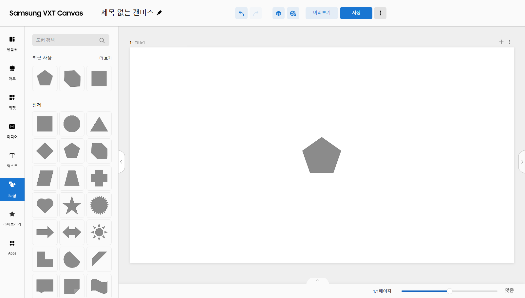The image size is (525, 298).
Task: Add the diagonal stripe shape
Action: (x=99, y=259)
